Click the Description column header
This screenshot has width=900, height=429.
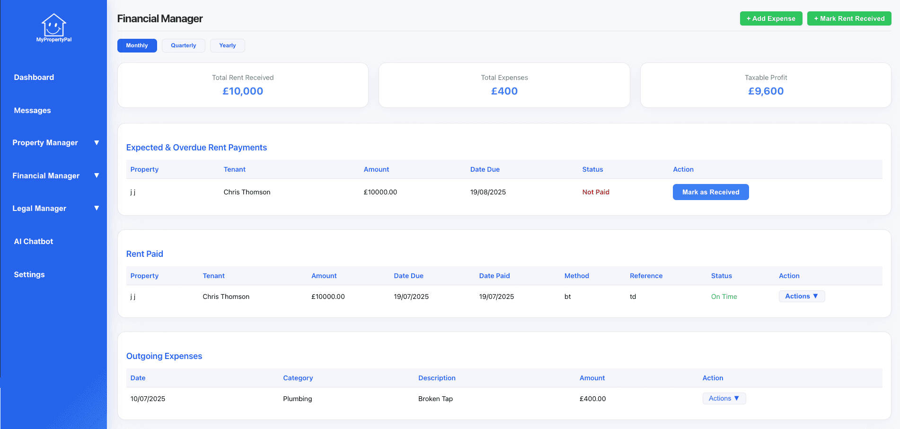[x=437, y=378]
